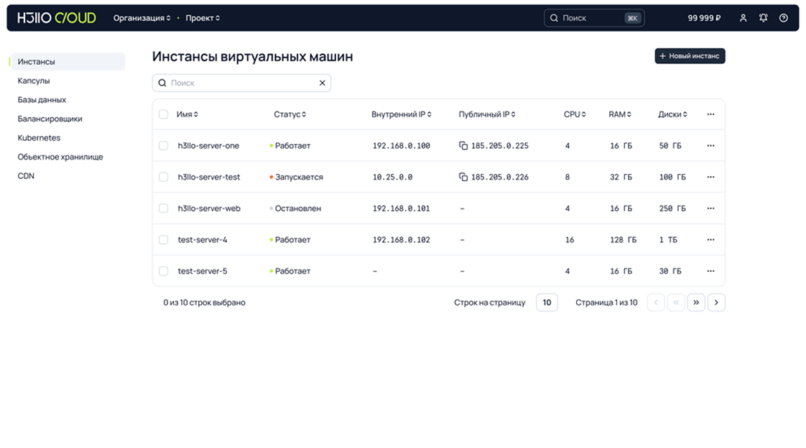This screenshot has width=806, height=448.
Task: Click the table search input field
Action: [237, 83]
